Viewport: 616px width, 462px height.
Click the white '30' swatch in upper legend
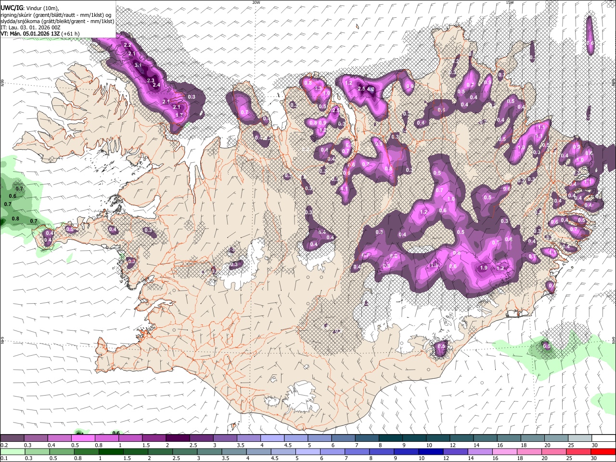[603, 438]
